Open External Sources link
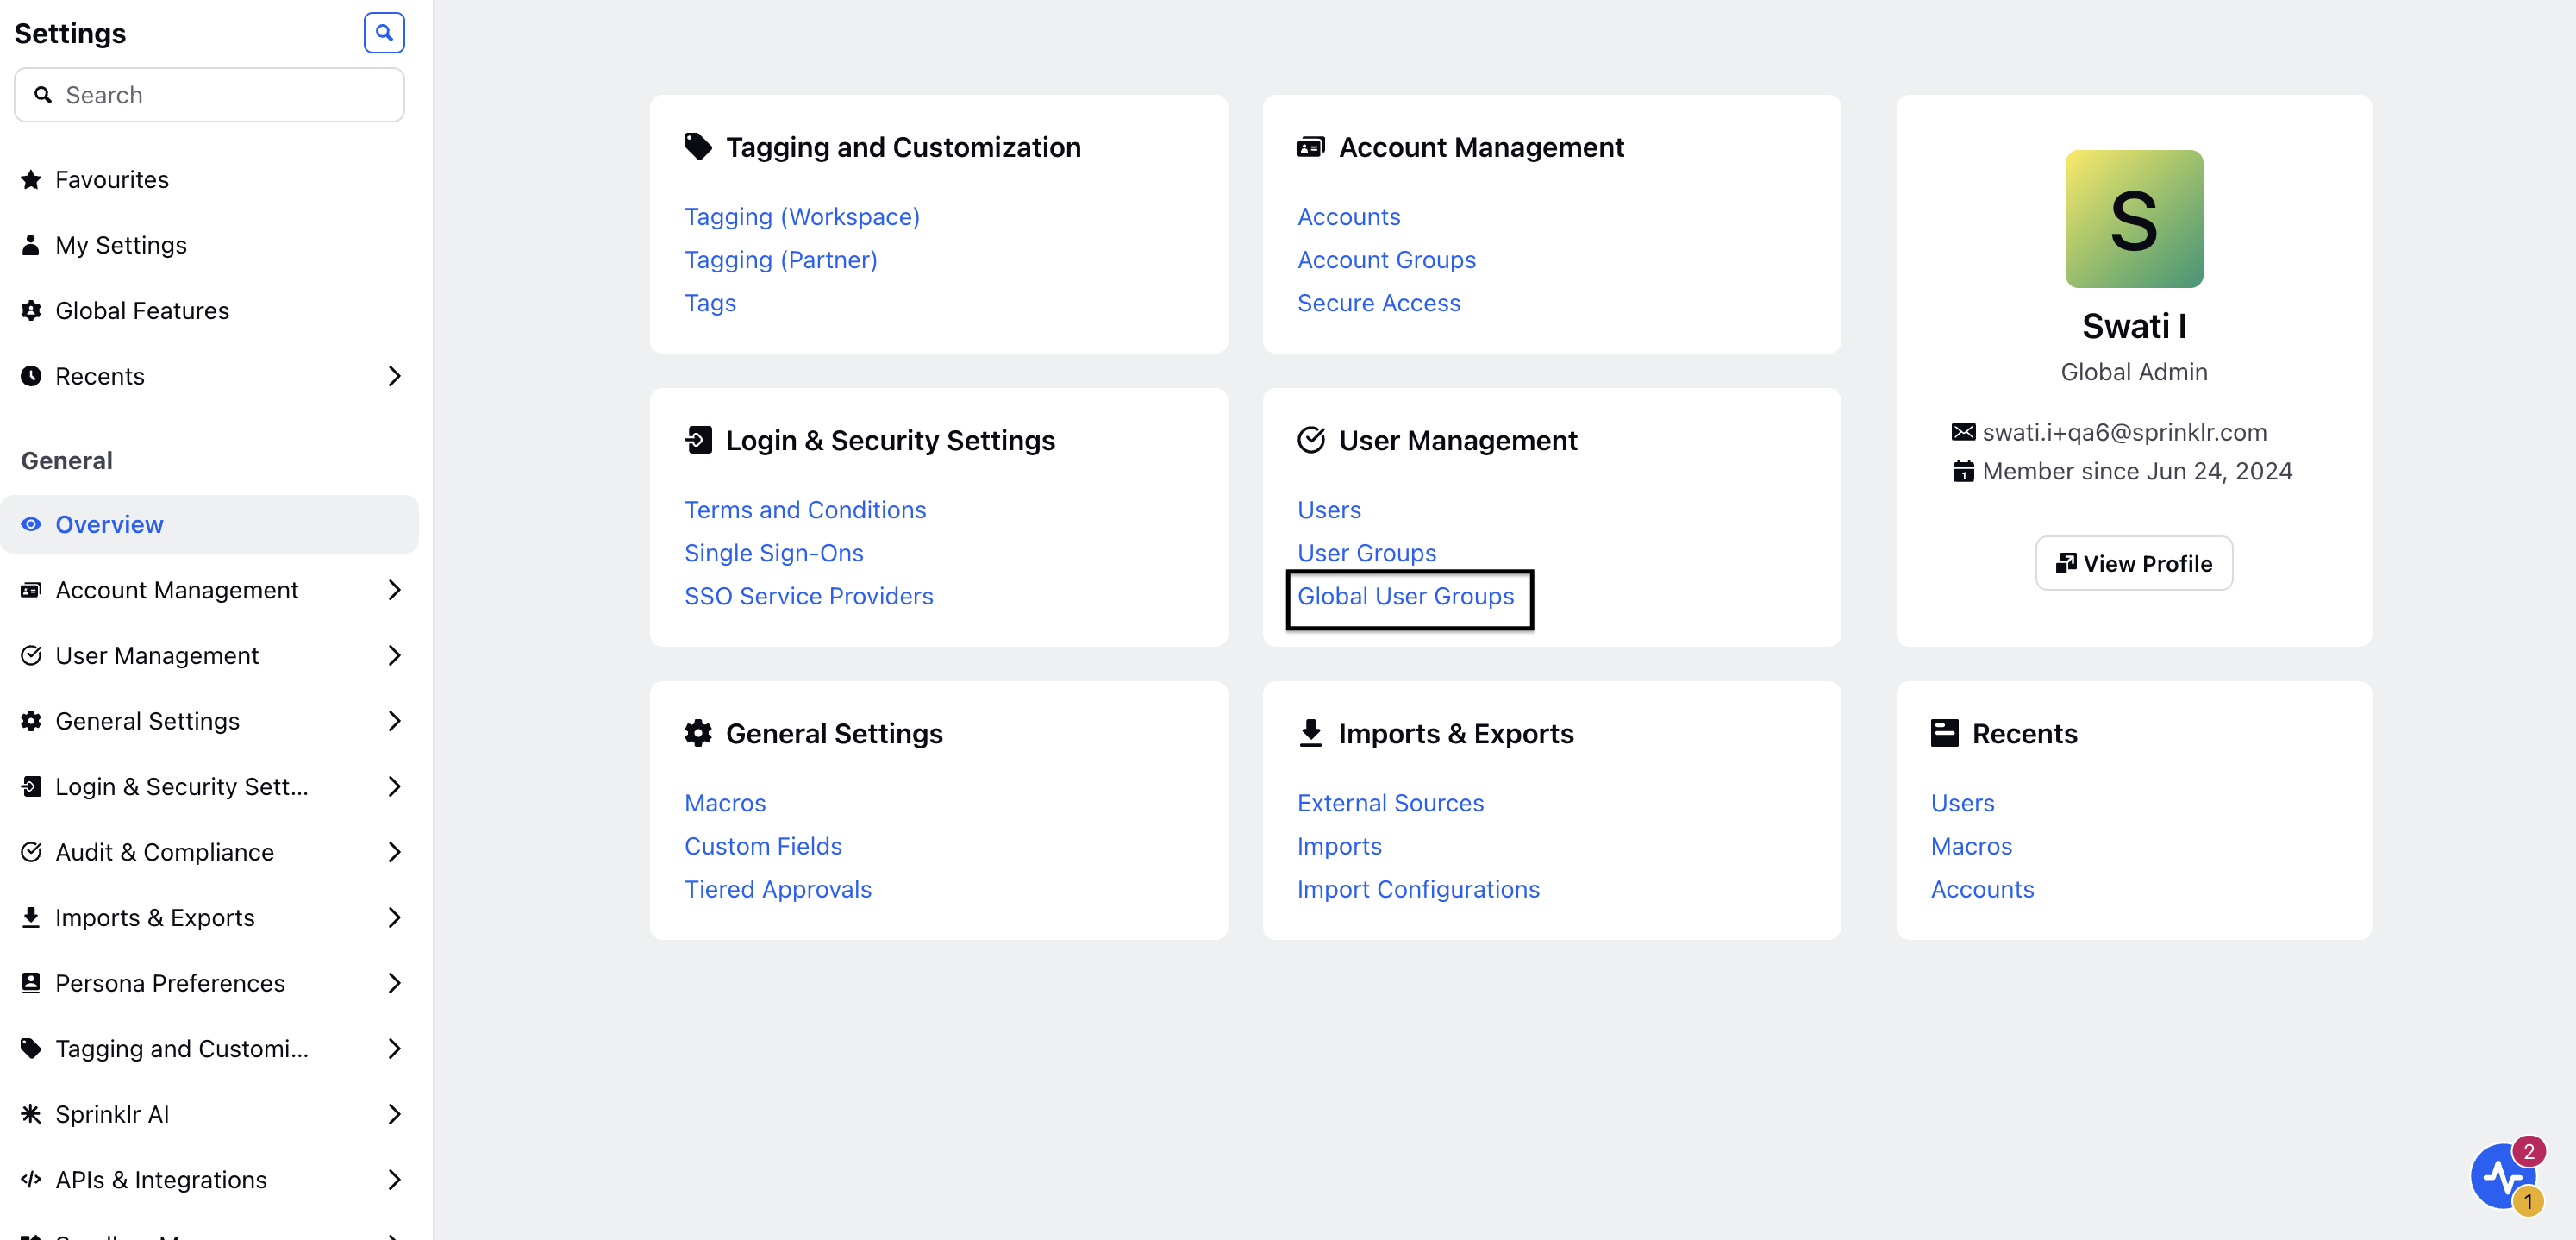2576x1240 pixels. click(x=1390, y=802)
